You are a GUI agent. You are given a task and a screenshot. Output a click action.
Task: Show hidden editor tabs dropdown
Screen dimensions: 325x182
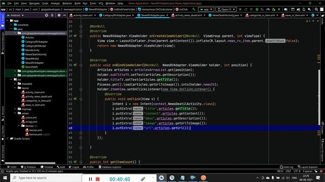(317, 15)
